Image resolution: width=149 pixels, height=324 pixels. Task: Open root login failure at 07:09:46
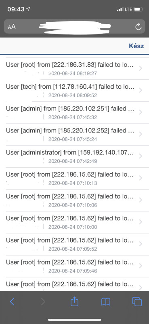pyautogui.click(x=74, y=266)
